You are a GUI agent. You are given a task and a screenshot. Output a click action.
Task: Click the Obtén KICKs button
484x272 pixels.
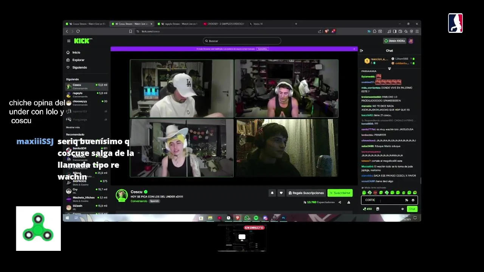click(395, 41)
